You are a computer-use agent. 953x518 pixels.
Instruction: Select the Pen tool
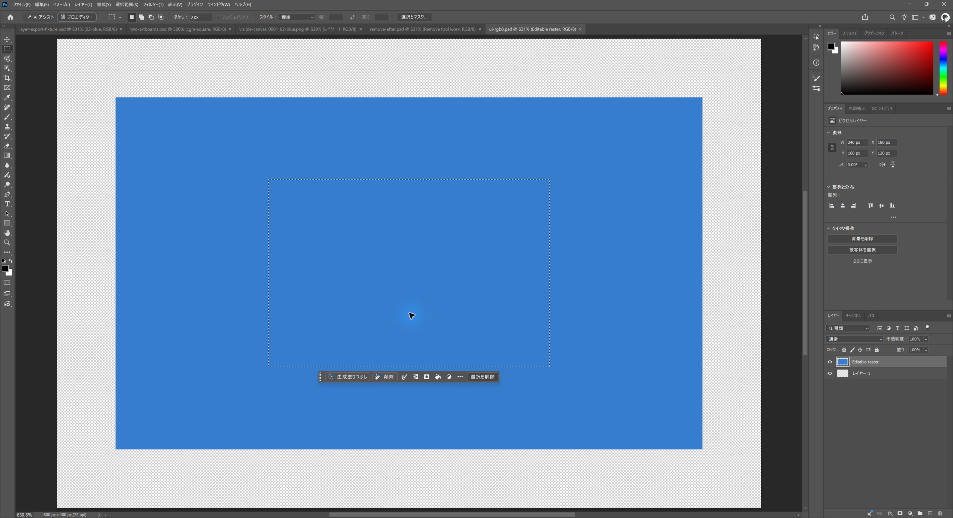click(x=7, y=194)
